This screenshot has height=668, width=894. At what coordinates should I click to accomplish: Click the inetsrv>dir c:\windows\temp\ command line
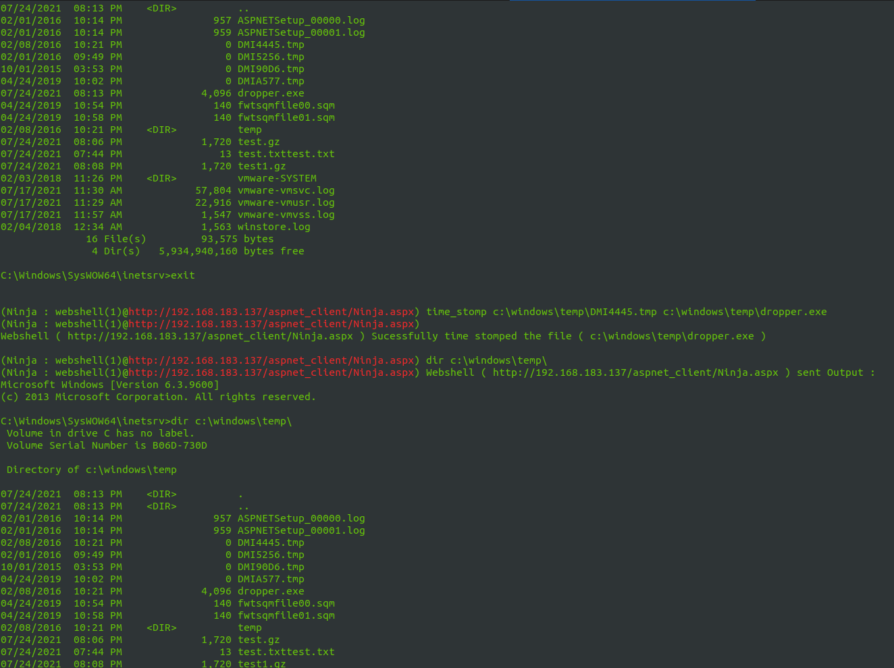click(x=147, y=421)
